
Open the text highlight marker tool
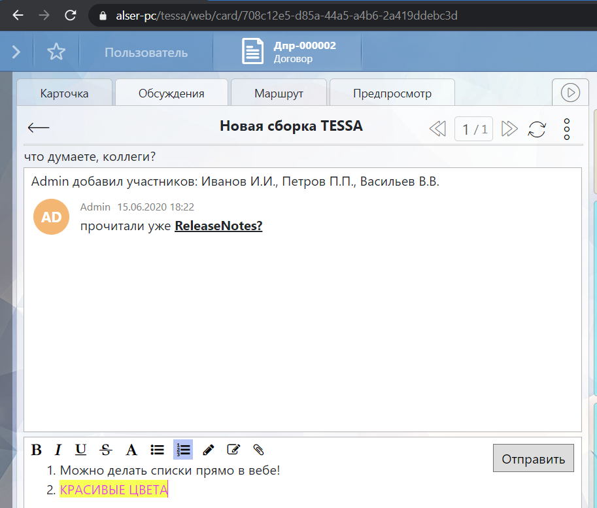(209, 450)
